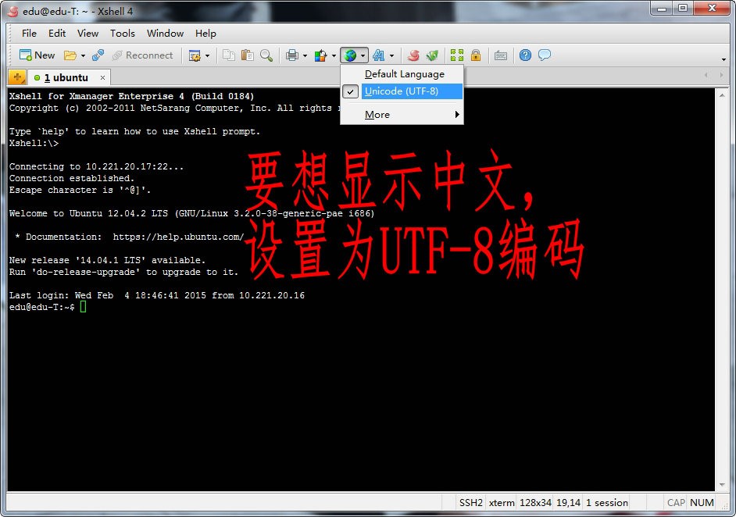Viewport: 736px width, 517px height.
Task: Launch Xagent green icon
Action: point(432,55)
